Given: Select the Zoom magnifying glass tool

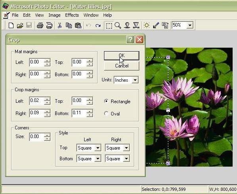Looking at the screenshot, I should (118, 25).
